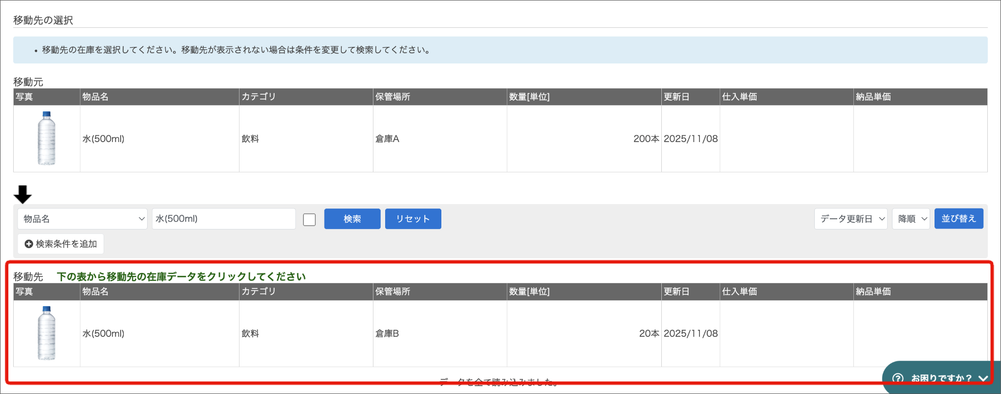This screenshot has width=1001, height=394.
Task: Click the black down arrow icon
Action: 22,194
